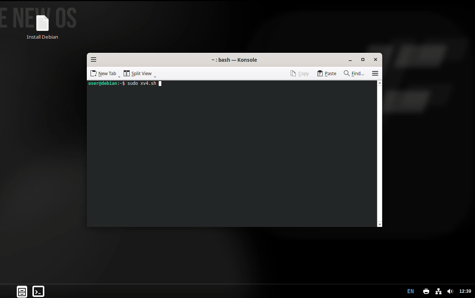Open the hamburger menu right of Find
Viewport: 475px width, 298px height.
pos(375,73)
